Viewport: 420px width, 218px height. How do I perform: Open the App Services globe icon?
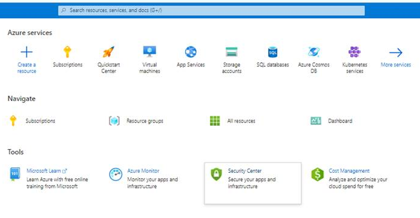click(191, 52)
